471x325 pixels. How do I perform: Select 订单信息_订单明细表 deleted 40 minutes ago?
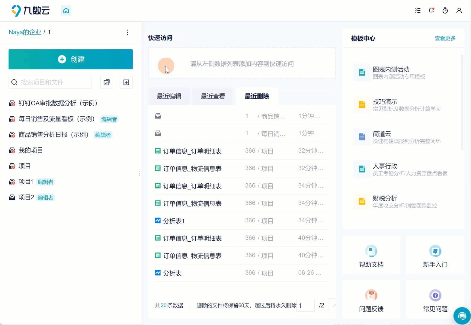(x=242, y=238)
